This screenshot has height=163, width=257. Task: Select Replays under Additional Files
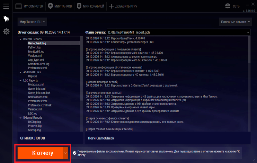tap(32, 76)
